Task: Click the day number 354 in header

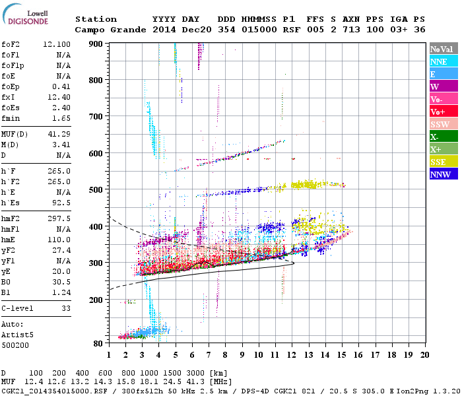Action: point(226,30)
